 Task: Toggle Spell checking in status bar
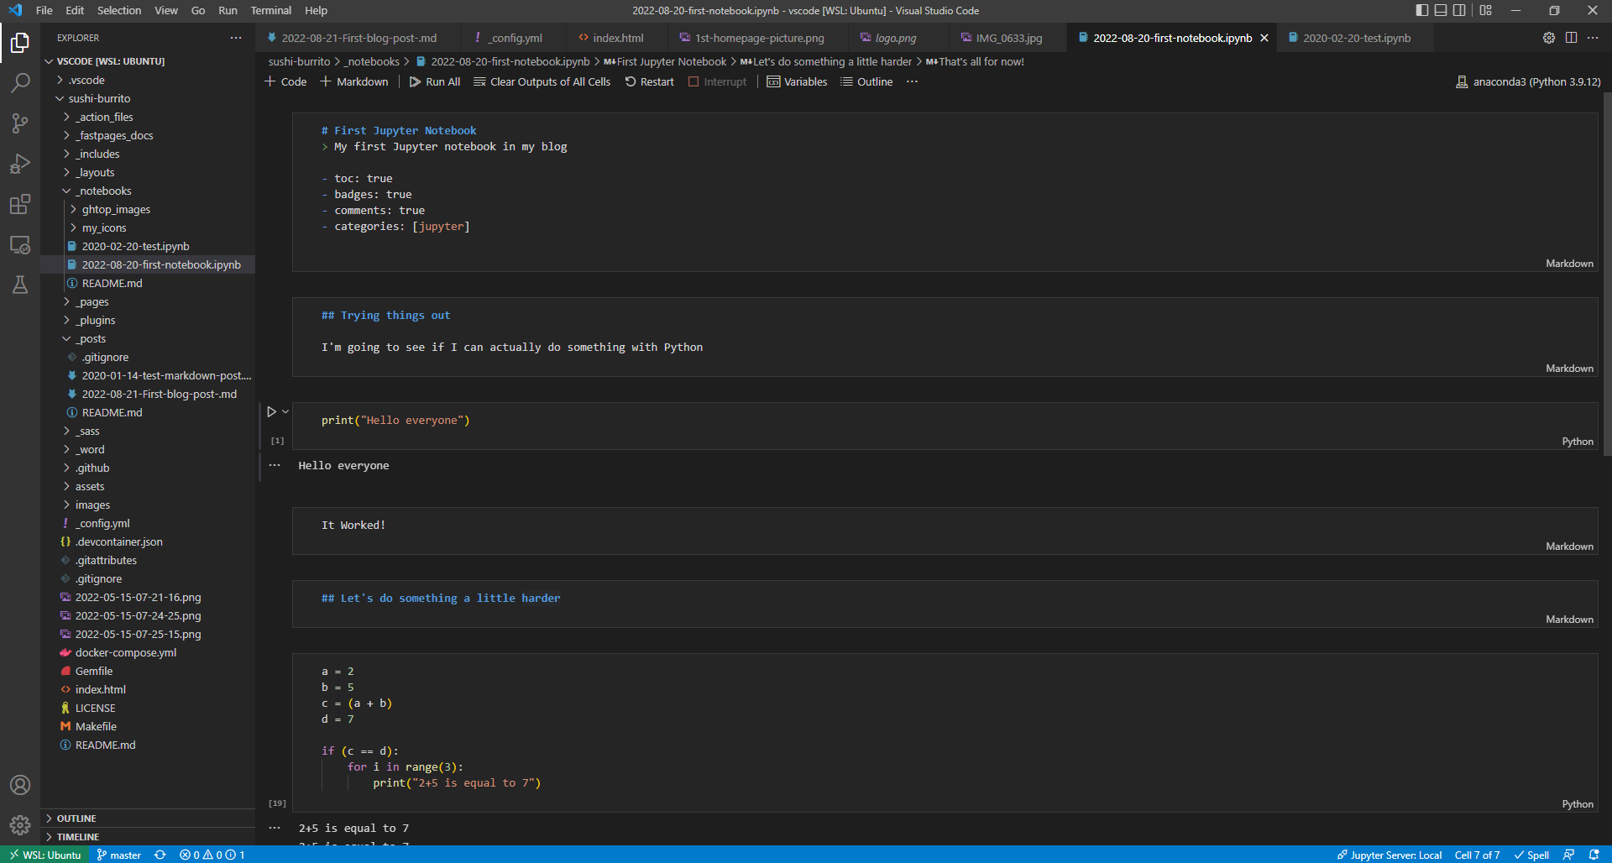coord(1532,855)
